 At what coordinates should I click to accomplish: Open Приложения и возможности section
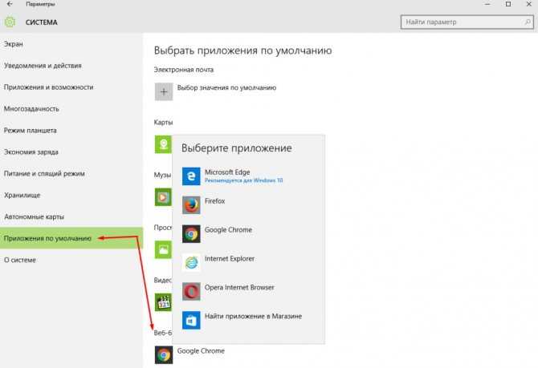click(71, 87)
